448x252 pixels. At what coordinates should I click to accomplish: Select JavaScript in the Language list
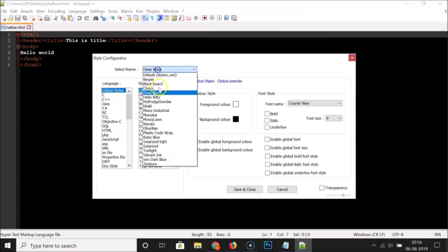(x=110, y=140)
